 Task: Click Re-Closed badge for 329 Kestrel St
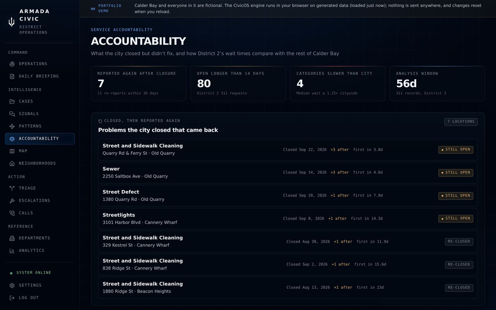pos(459,242)
